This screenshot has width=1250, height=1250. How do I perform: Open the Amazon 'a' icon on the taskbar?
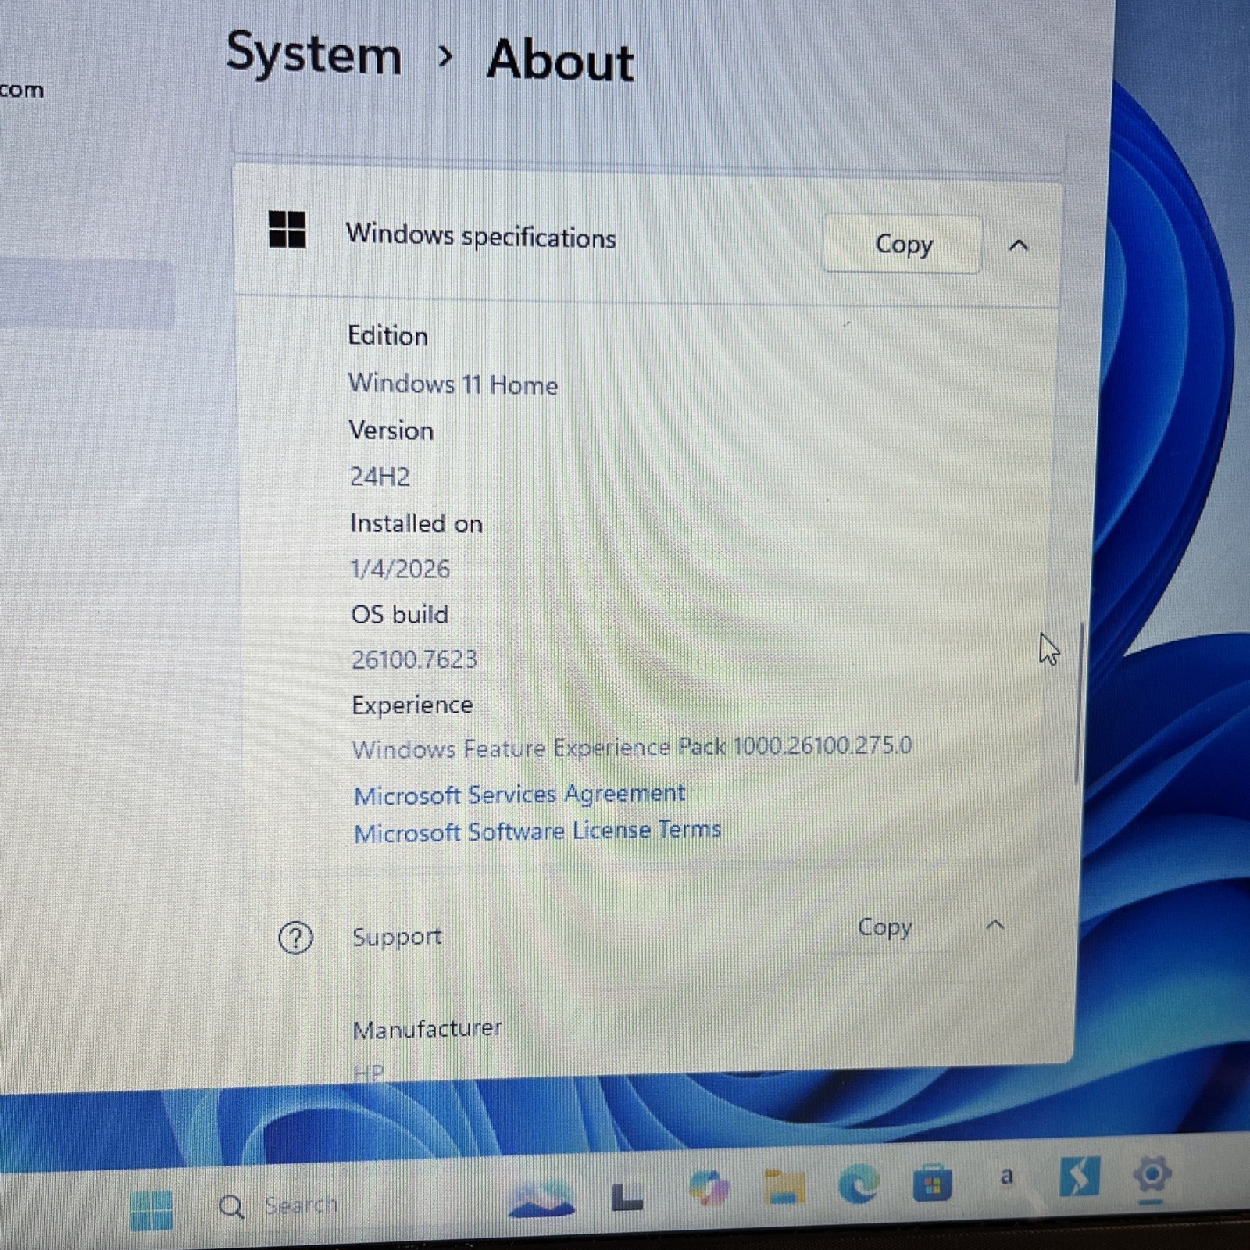click(1006, 1177)
